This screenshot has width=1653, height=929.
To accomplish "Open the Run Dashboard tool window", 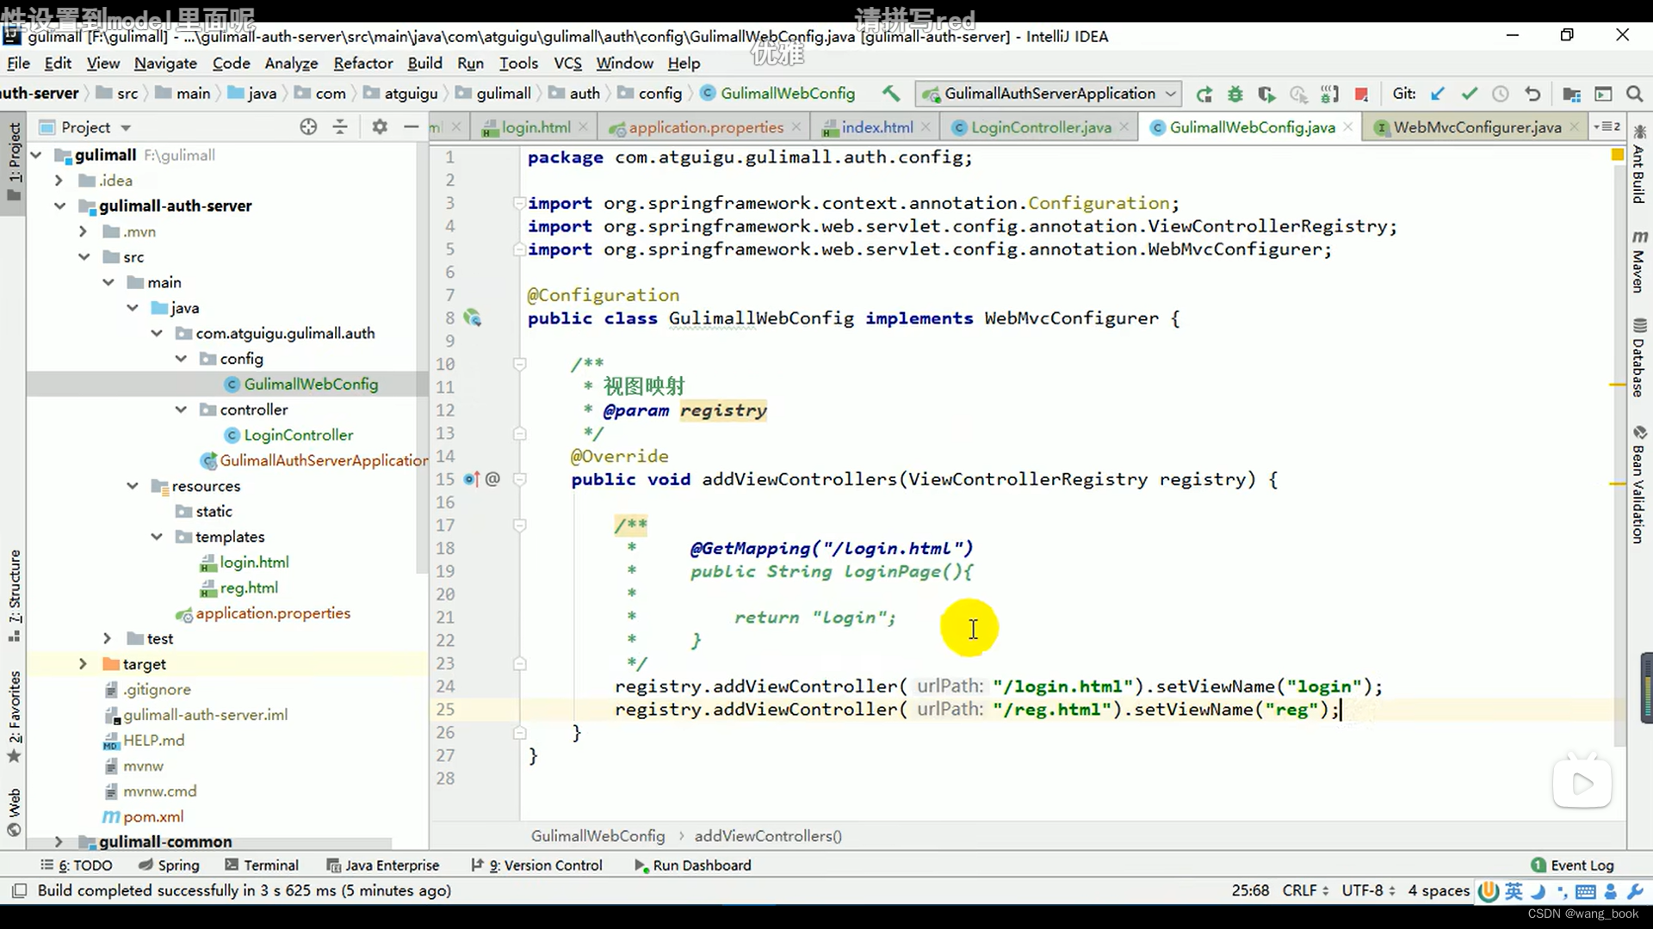I will (692, 865).
